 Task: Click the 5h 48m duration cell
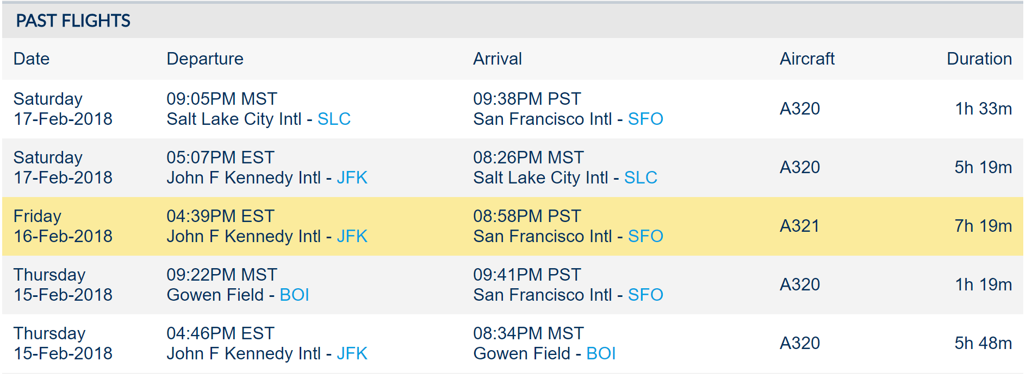[983, 343]
